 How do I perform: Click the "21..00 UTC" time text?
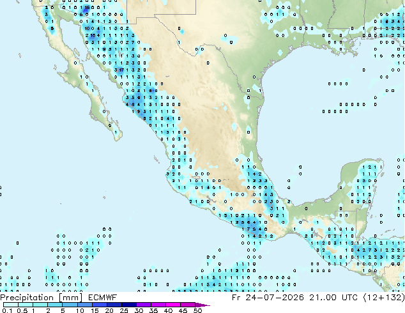(x=333, y=298)
